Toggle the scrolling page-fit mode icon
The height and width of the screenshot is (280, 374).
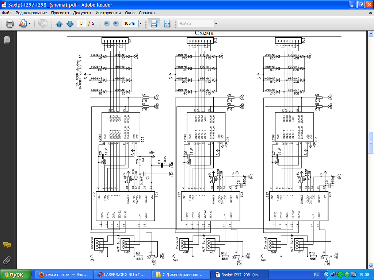coord(154,24)
